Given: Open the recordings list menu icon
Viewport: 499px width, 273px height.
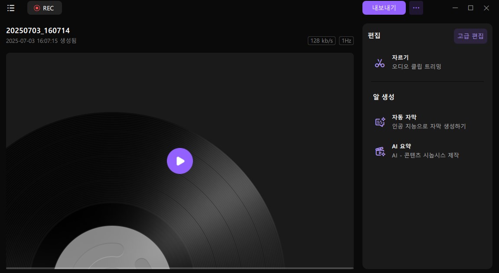Looking at the screenshot, I should tap(11, 8).
